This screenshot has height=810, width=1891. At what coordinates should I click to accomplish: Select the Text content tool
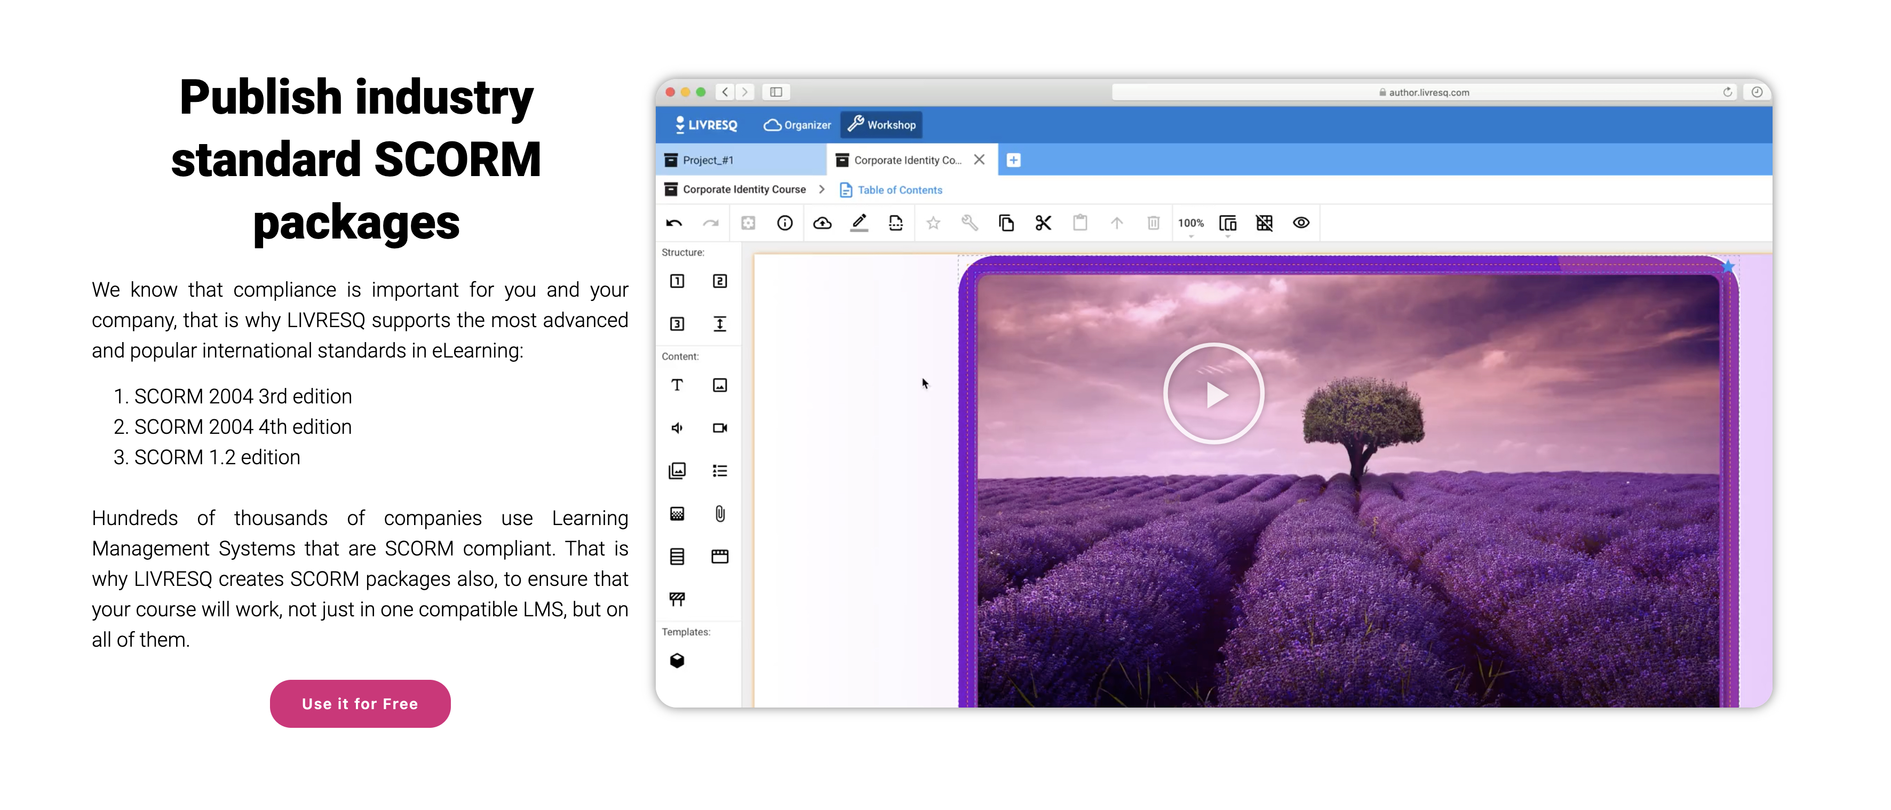tap(677, 385)
